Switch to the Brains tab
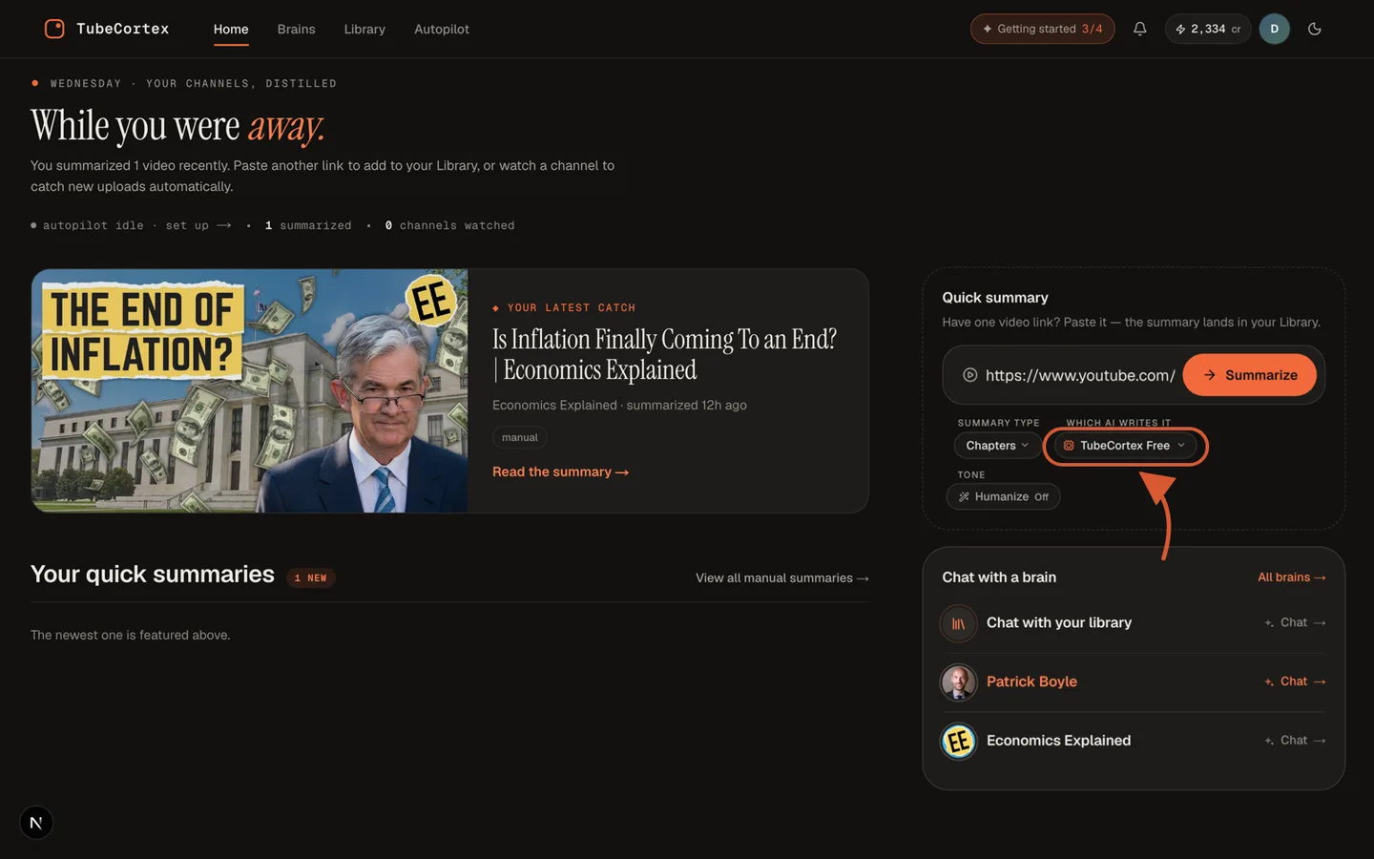 click(x=296, y=30)
